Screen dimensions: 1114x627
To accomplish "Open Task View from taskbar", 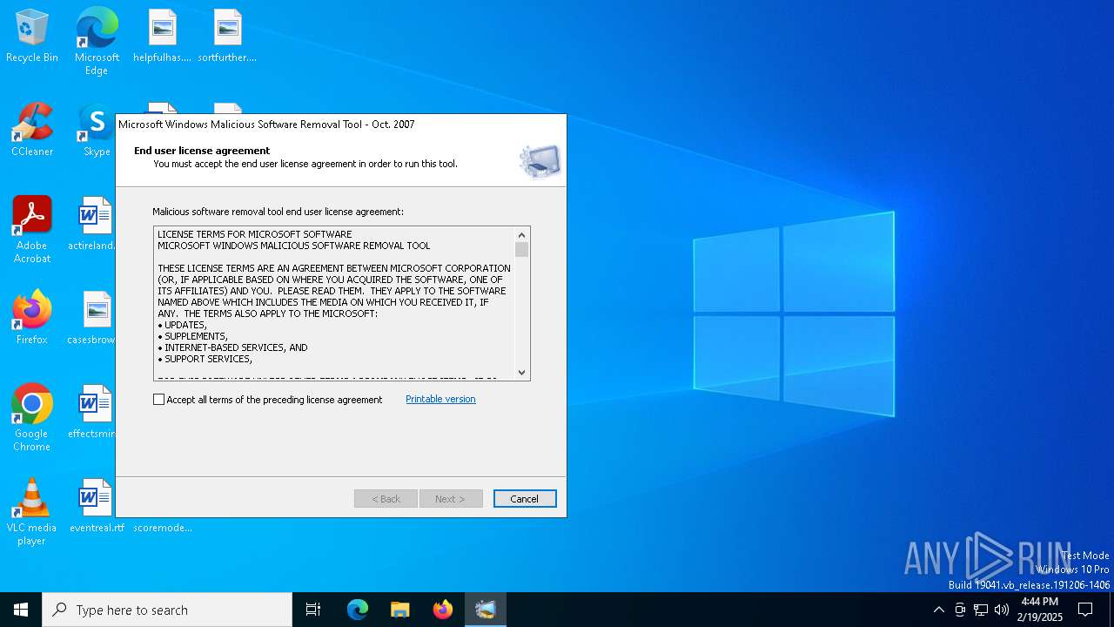I will pyautogui.click(x=313, y=610).
